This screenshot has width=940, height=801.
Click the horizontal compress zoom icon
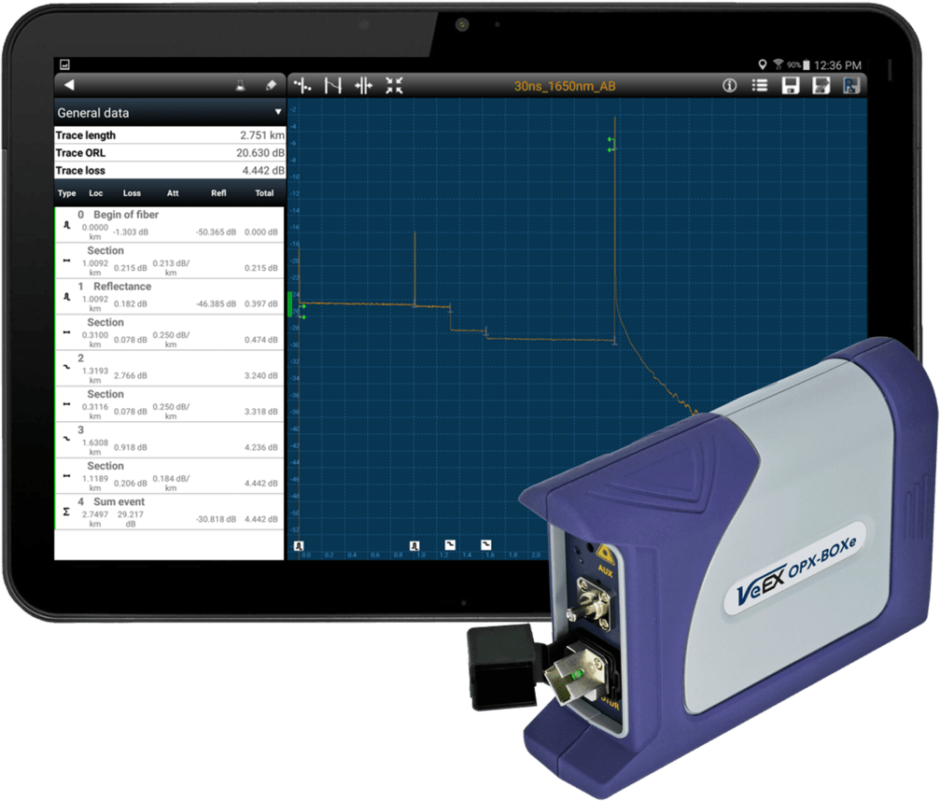[363, 86]
